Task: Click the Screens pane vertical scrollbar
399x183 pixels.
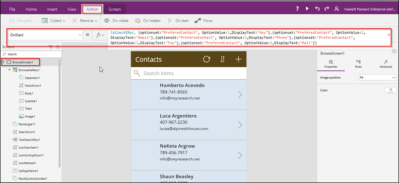Action: (x=60, y=114)
